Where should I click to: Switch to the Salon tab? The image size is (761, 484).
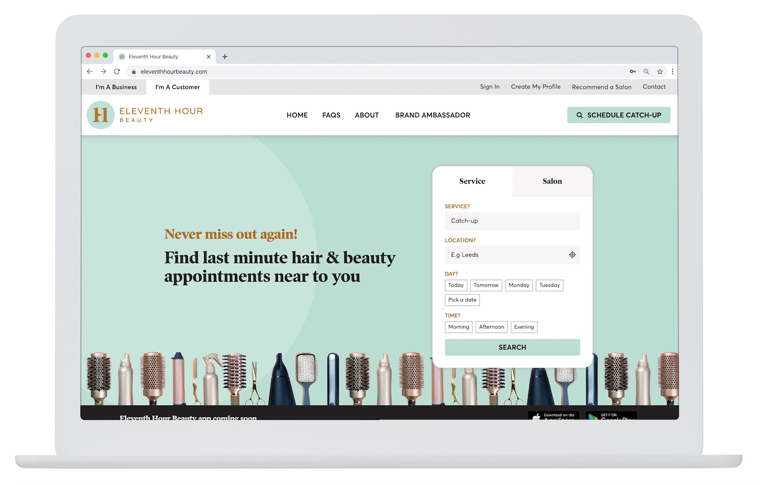coord(552,182)
